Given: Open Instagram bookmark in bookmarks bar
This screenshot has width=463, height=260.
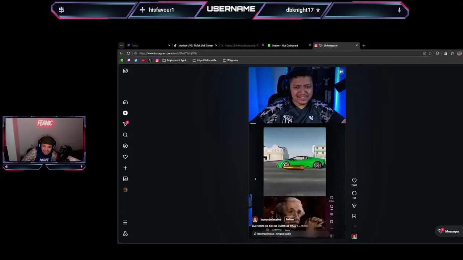Looking at the screenshot, I should point(157,60).
